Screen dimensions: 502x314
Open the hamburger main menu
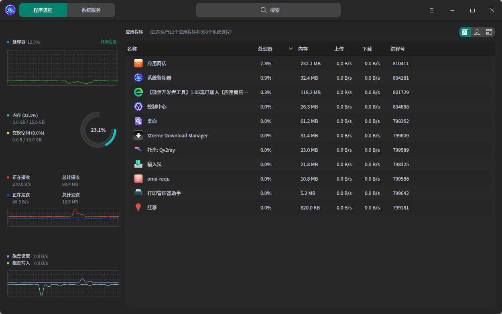tap(432, 10)
